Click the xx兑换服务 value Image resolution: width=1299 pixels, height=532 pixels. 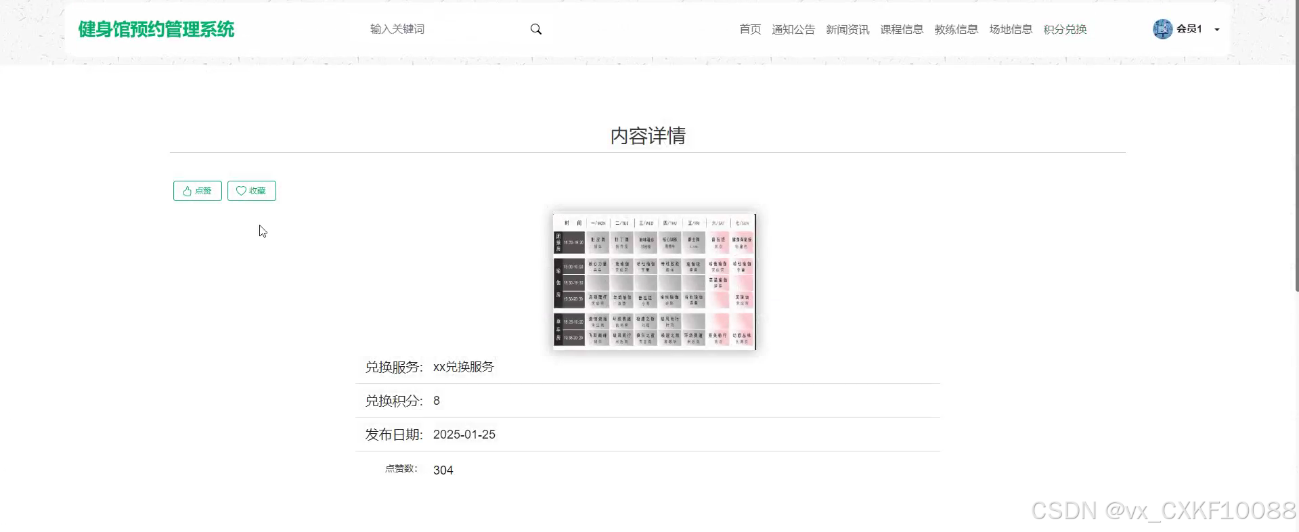(464, 367)
